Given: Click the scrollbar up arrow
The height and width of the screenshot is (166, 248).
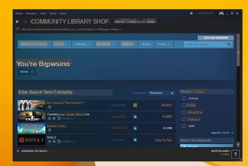Looking at the screenshot, I should coord(238,36).
